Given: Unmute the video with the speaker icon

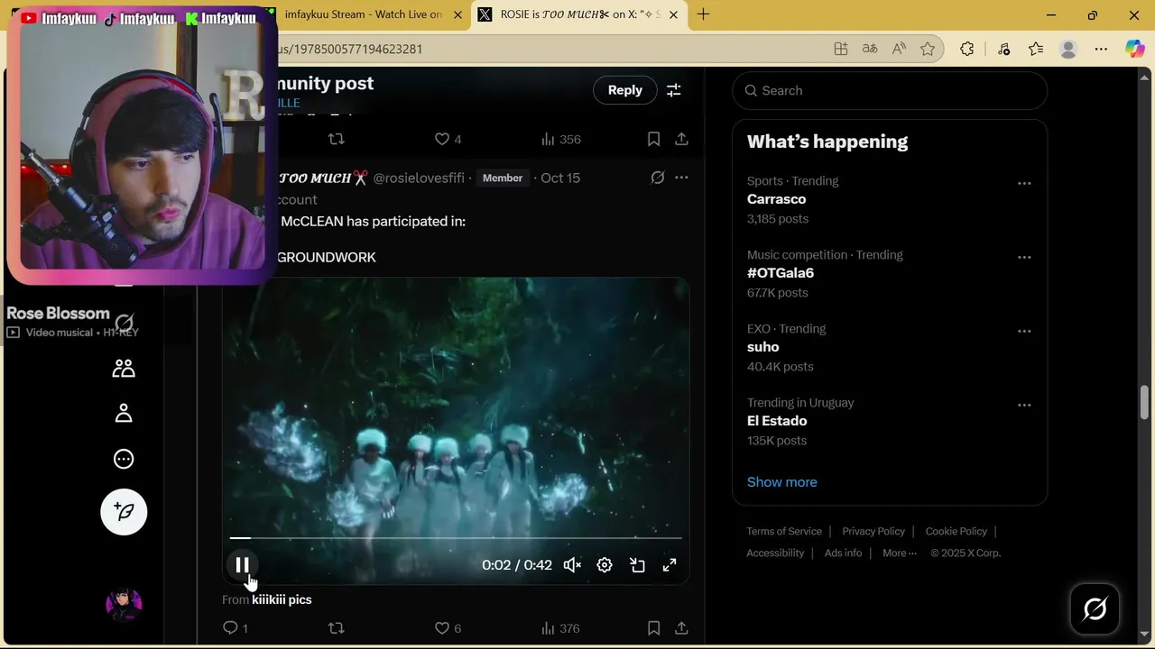Looking at the screenshot, I should point(572,565).
